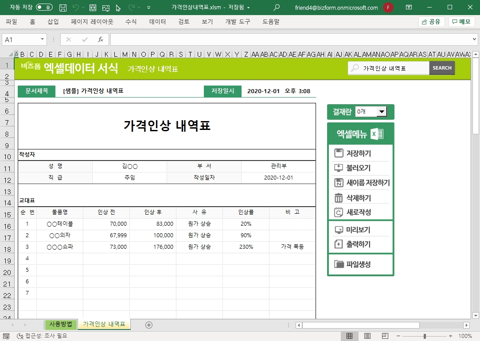The width and height of the screenshot is (480, 341).
Task: Click the zoom slider handle
Action: (x=425, y=336)
